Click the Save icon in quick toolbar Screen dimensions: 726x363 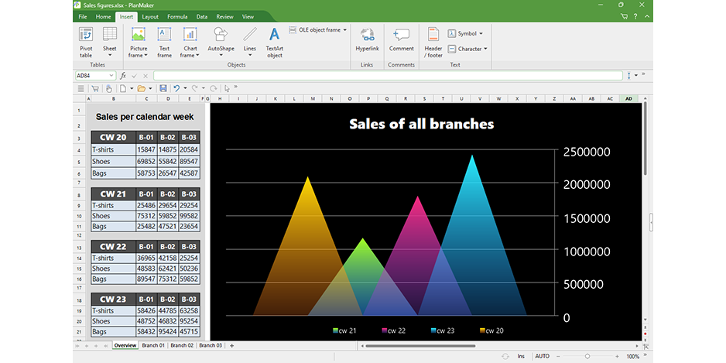[x=163, y=88]
